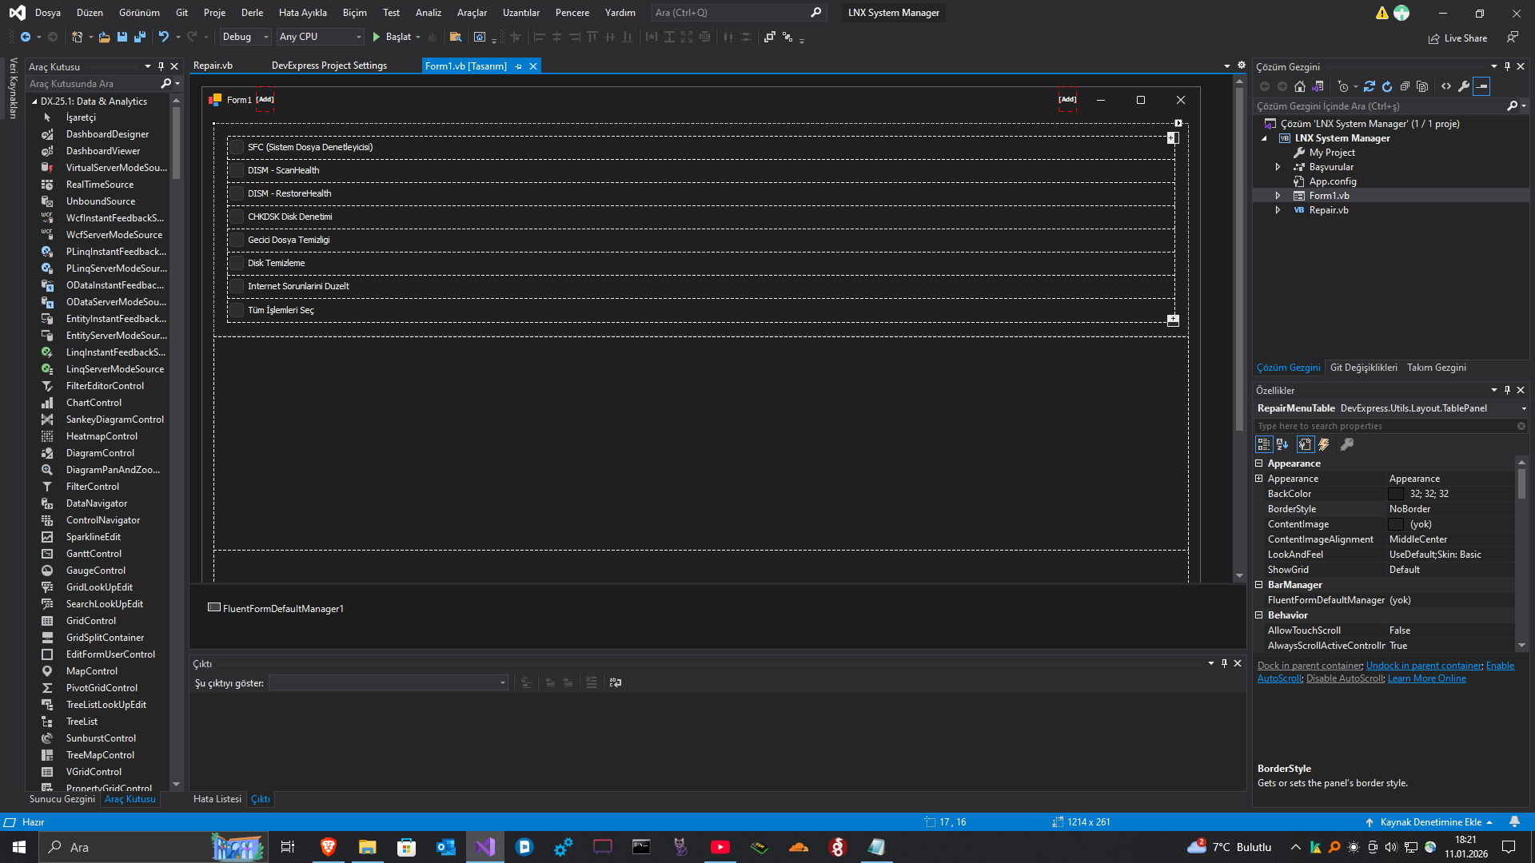This screenshot has width=1535, height=863.
Task: Click the status bar notification bell
Action: click(1514, 822)
